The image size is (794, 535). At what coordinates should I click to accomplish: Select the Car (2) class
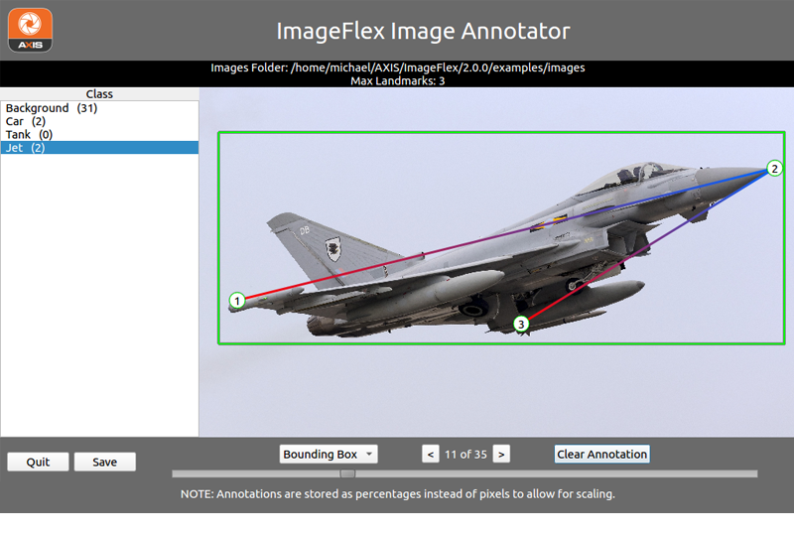point(99,121)
